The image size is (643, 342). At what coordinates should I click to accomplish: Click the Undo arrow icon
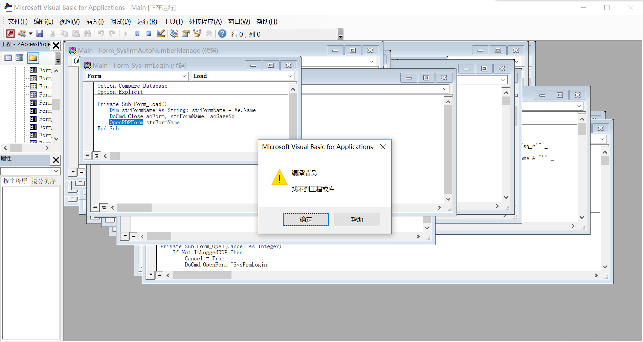tap(101, 34)
